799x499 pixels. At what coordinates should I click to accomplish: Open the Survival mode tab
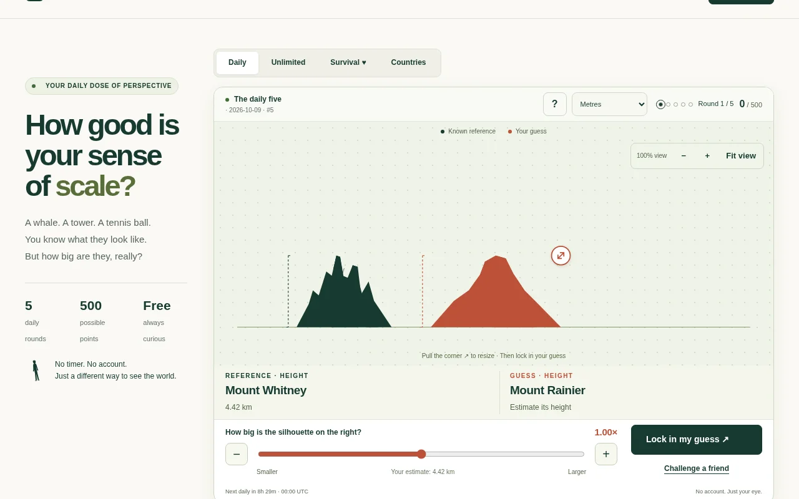tap(348, 62)
